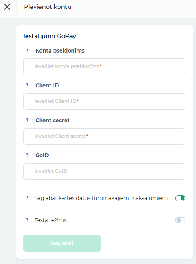Select the Ievadiet Client secret text box
Viewport: 196px width, 264px height.
coord(104,136)
